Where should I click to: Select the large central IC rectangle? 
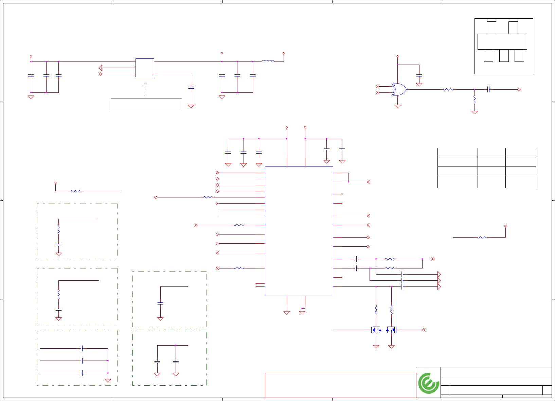pos(299,231)
